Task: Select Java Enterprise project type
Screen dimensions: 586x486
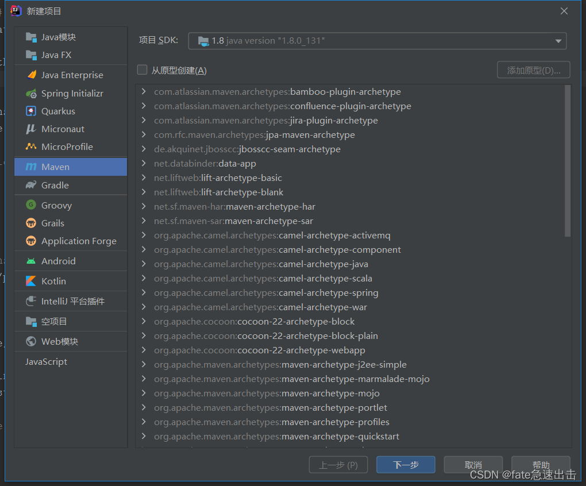Action: pos(71,75)
